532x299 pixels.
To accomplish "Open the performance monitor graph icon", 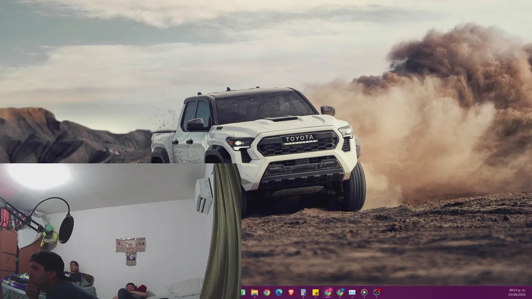I will click(352, 292).
